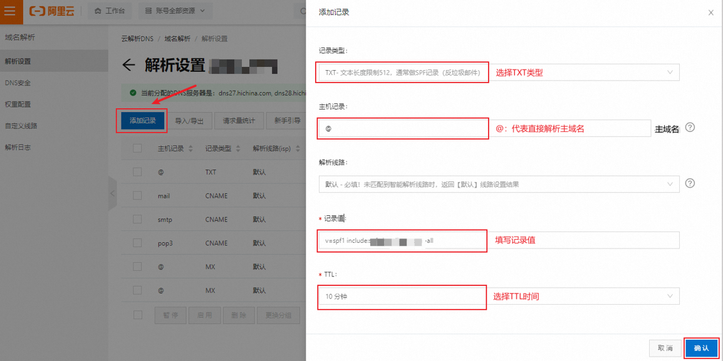The width and height of the screenshot is (723, 361).
Task: Open the help icon beside 解析线路
Action: tap(690, 183)
